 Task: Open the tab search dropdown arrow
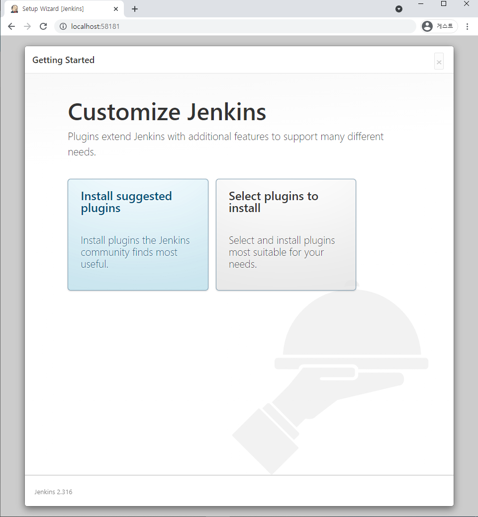(x=399, y=9)
